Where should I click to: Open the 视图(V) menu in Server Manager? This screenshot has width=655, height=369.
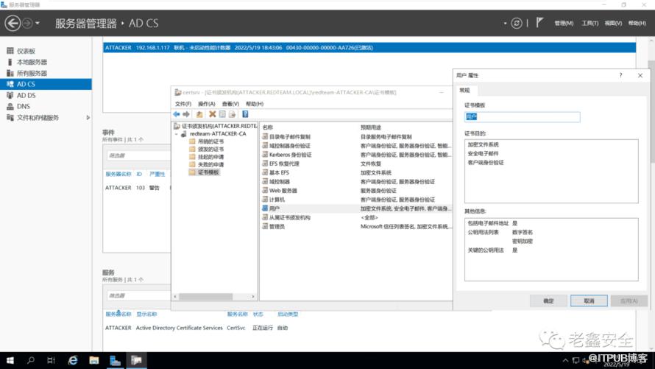pyautogui.click(x=613, y=23)
